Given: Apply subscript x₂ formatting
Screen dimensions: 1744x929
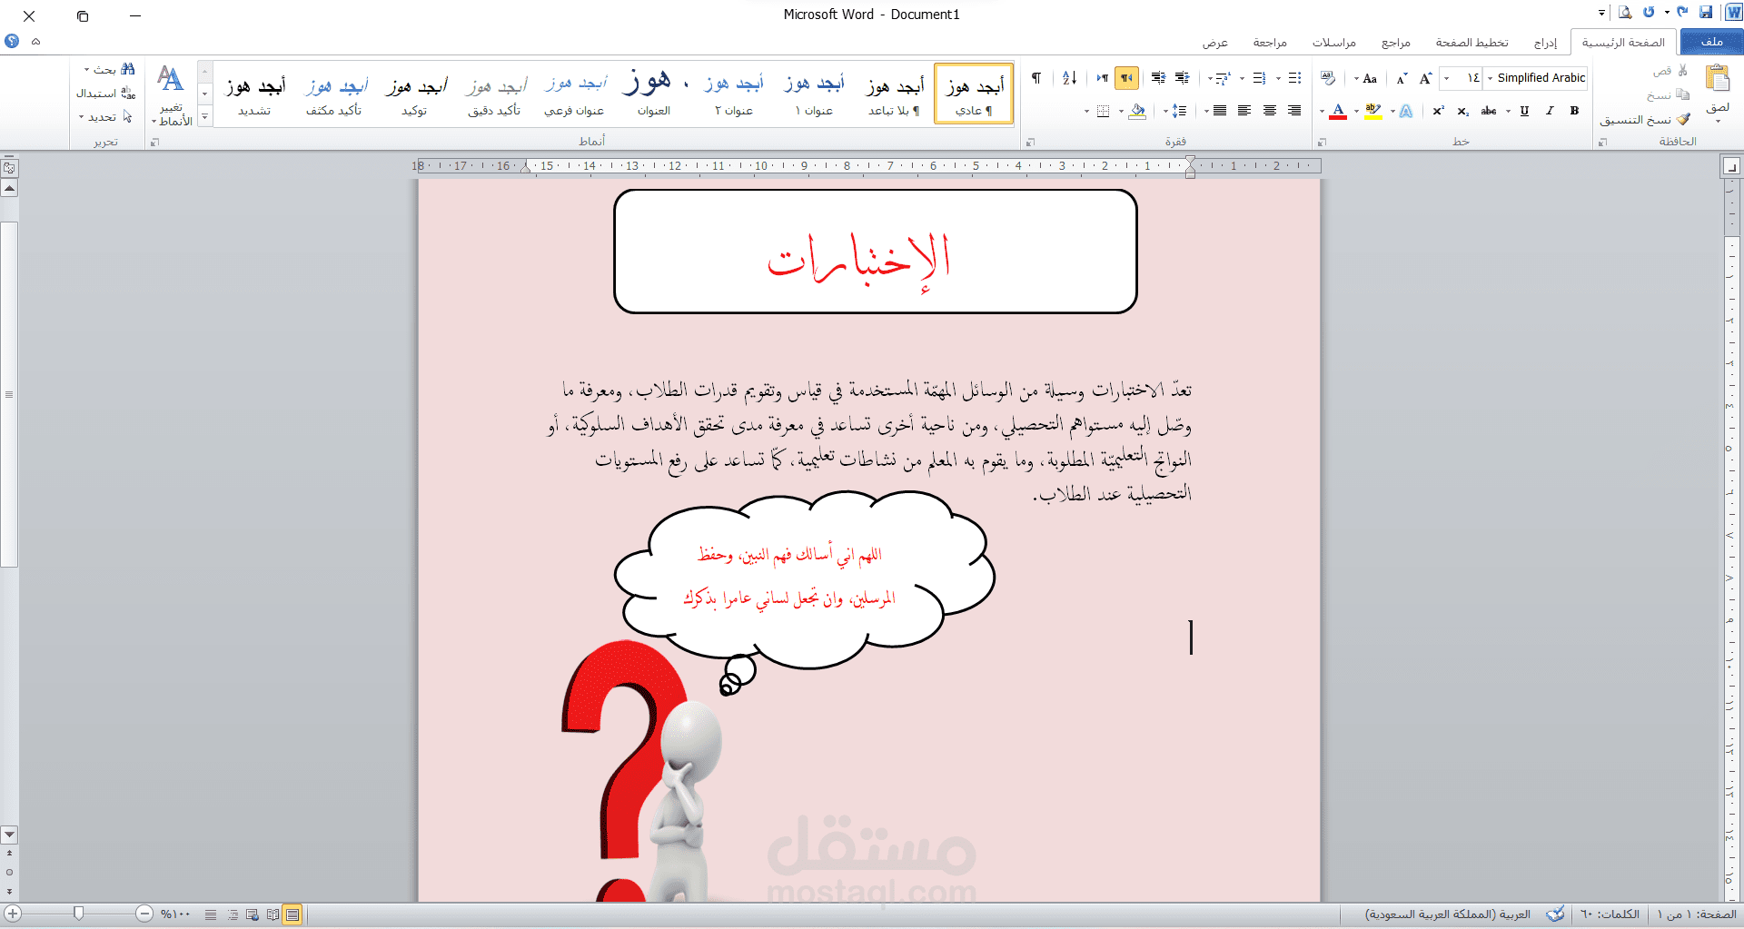Looking at the screenshot, I should point(1462,111).
